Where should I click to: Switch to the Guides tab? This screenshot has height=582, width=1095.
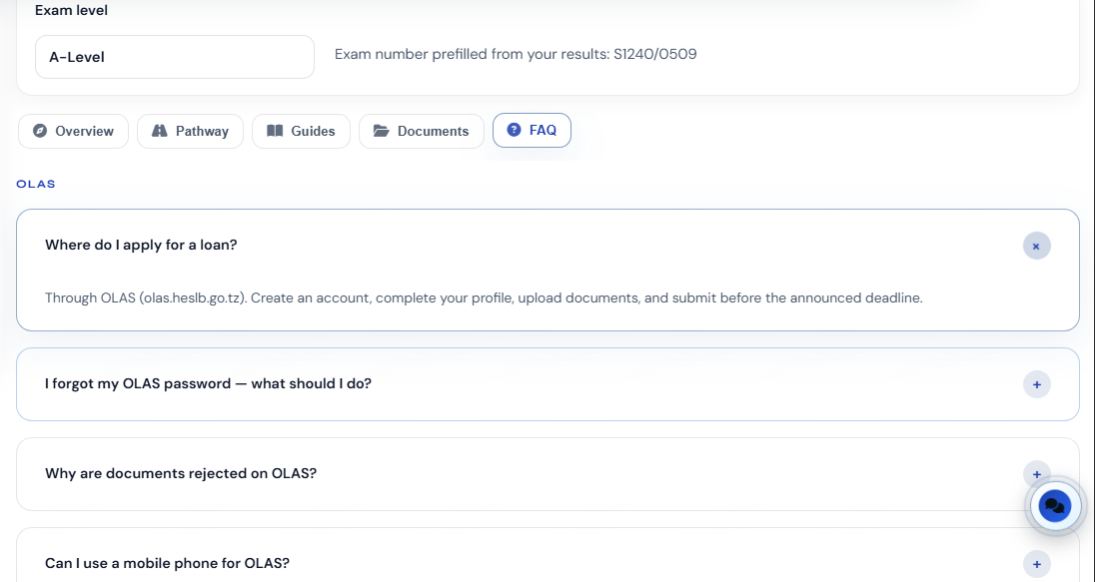pyautogui.click(x=301, y=131)
